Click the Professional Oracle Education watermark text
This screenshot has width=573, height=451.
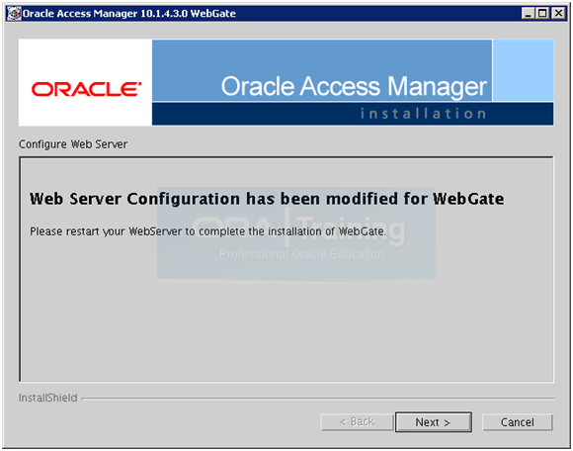301,254
